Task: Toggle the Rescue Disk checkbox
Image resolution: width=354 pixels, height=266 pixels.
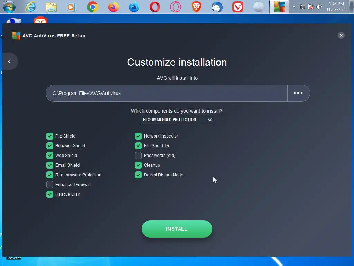Action: pos(50,194)
